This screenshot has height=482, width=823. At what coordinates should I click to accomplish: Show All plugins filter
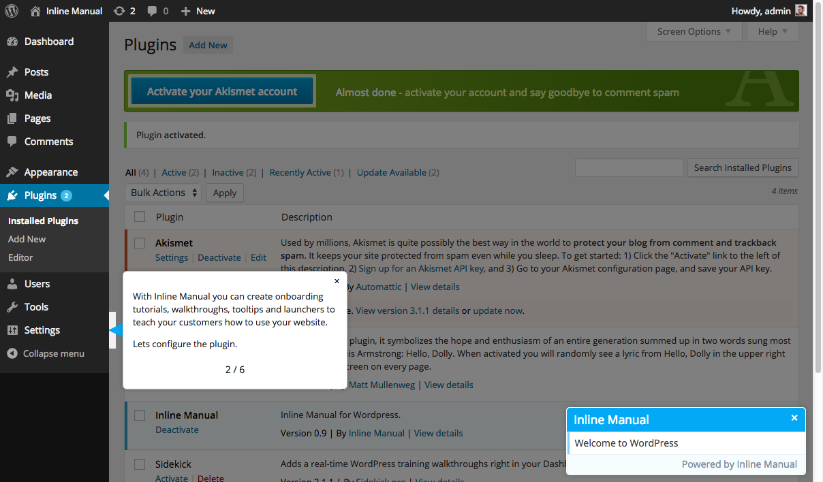point(131,172)
